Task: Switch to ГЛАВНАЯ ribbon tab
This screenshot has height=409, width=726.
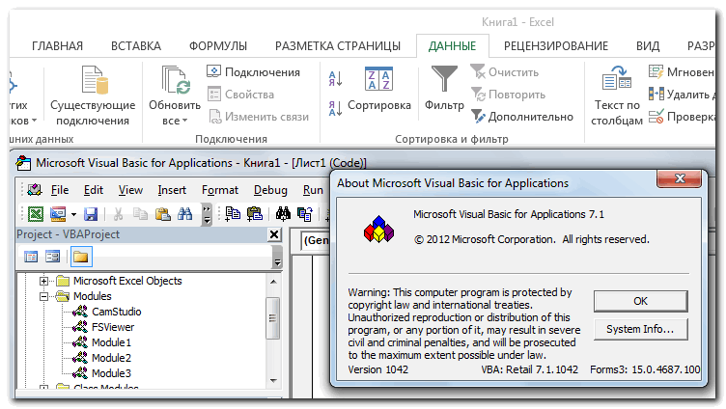Action: [x=57, y=46]
